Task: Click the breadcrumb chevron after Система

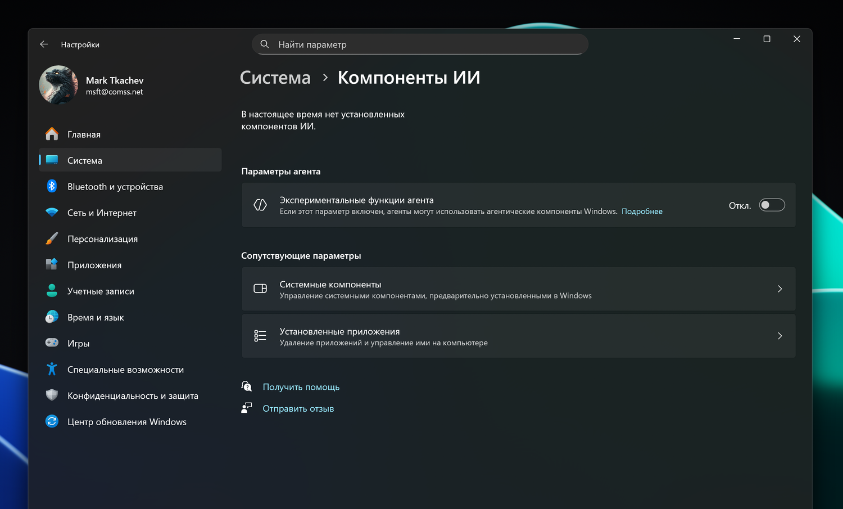Action: 325,78
